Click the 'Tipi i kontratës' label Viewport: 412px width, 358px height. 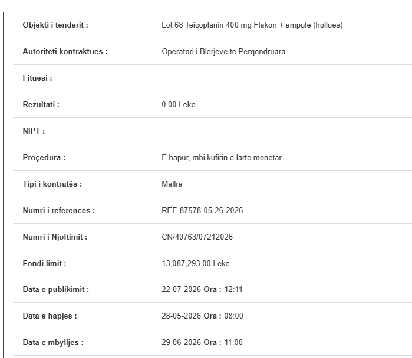tap(52, 184)
